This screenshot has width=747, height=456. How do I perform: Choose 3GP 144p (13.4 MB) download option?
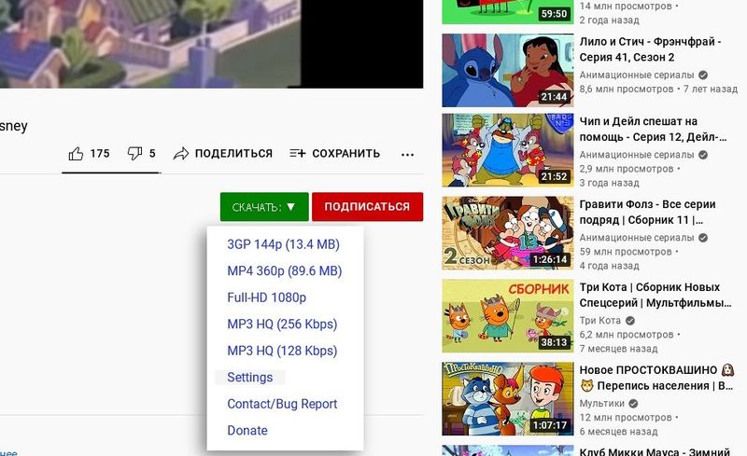pyautogui.click(x=284, y=244)
